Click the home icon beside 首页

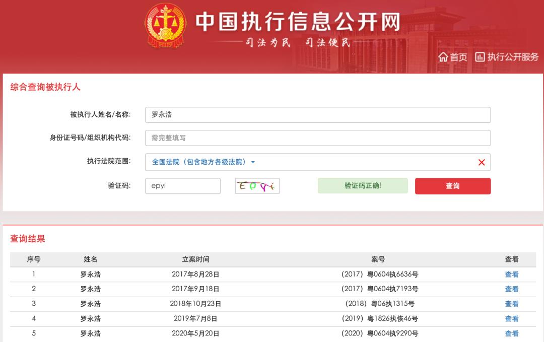[x=443, y=57]
